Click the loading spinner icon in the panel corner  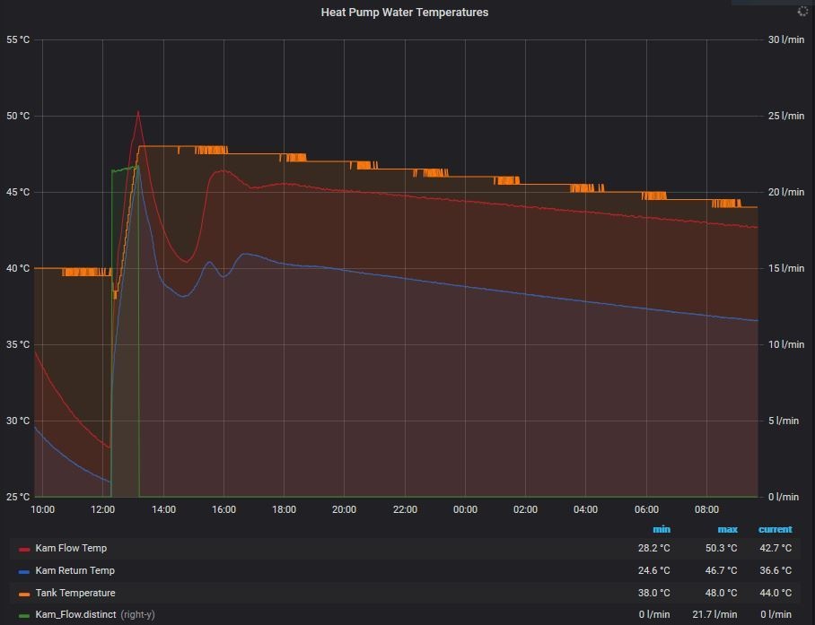tap(802, 12)
